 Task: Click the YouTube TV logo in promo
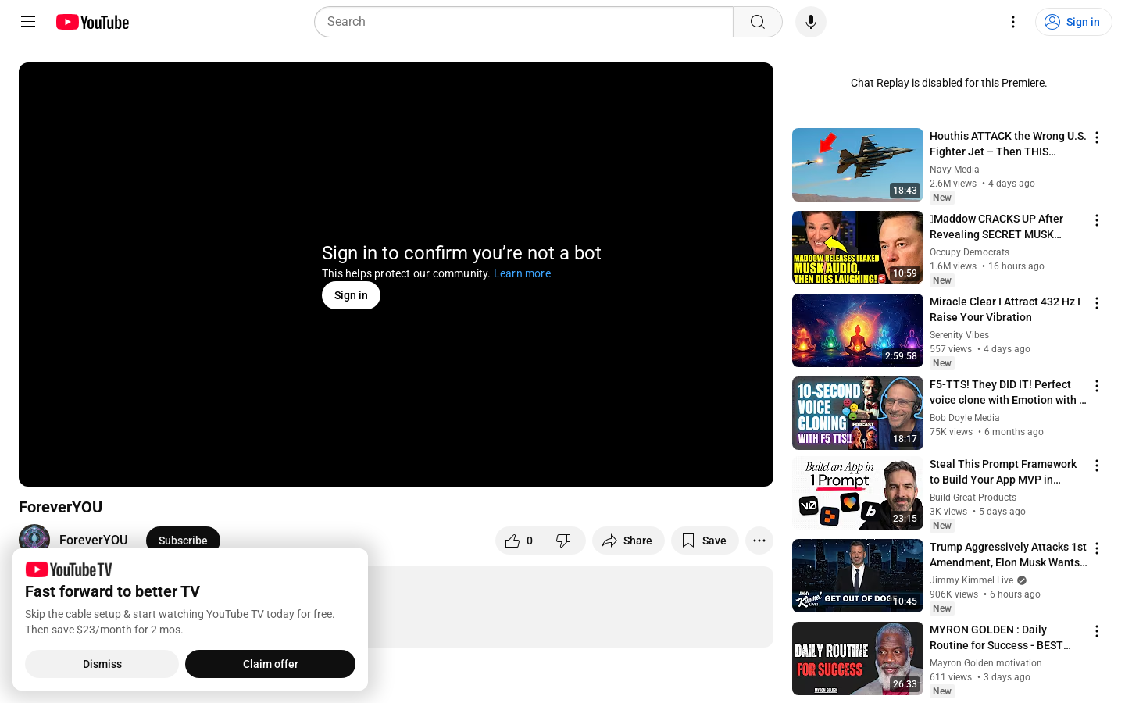pos(69,569)
